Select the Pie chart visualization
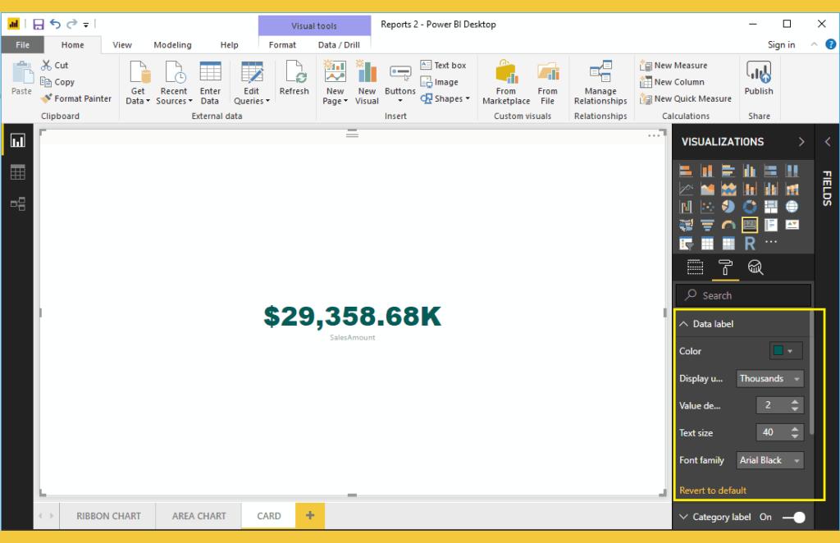This screenshot has width=840, height=543. click(728, 207)
